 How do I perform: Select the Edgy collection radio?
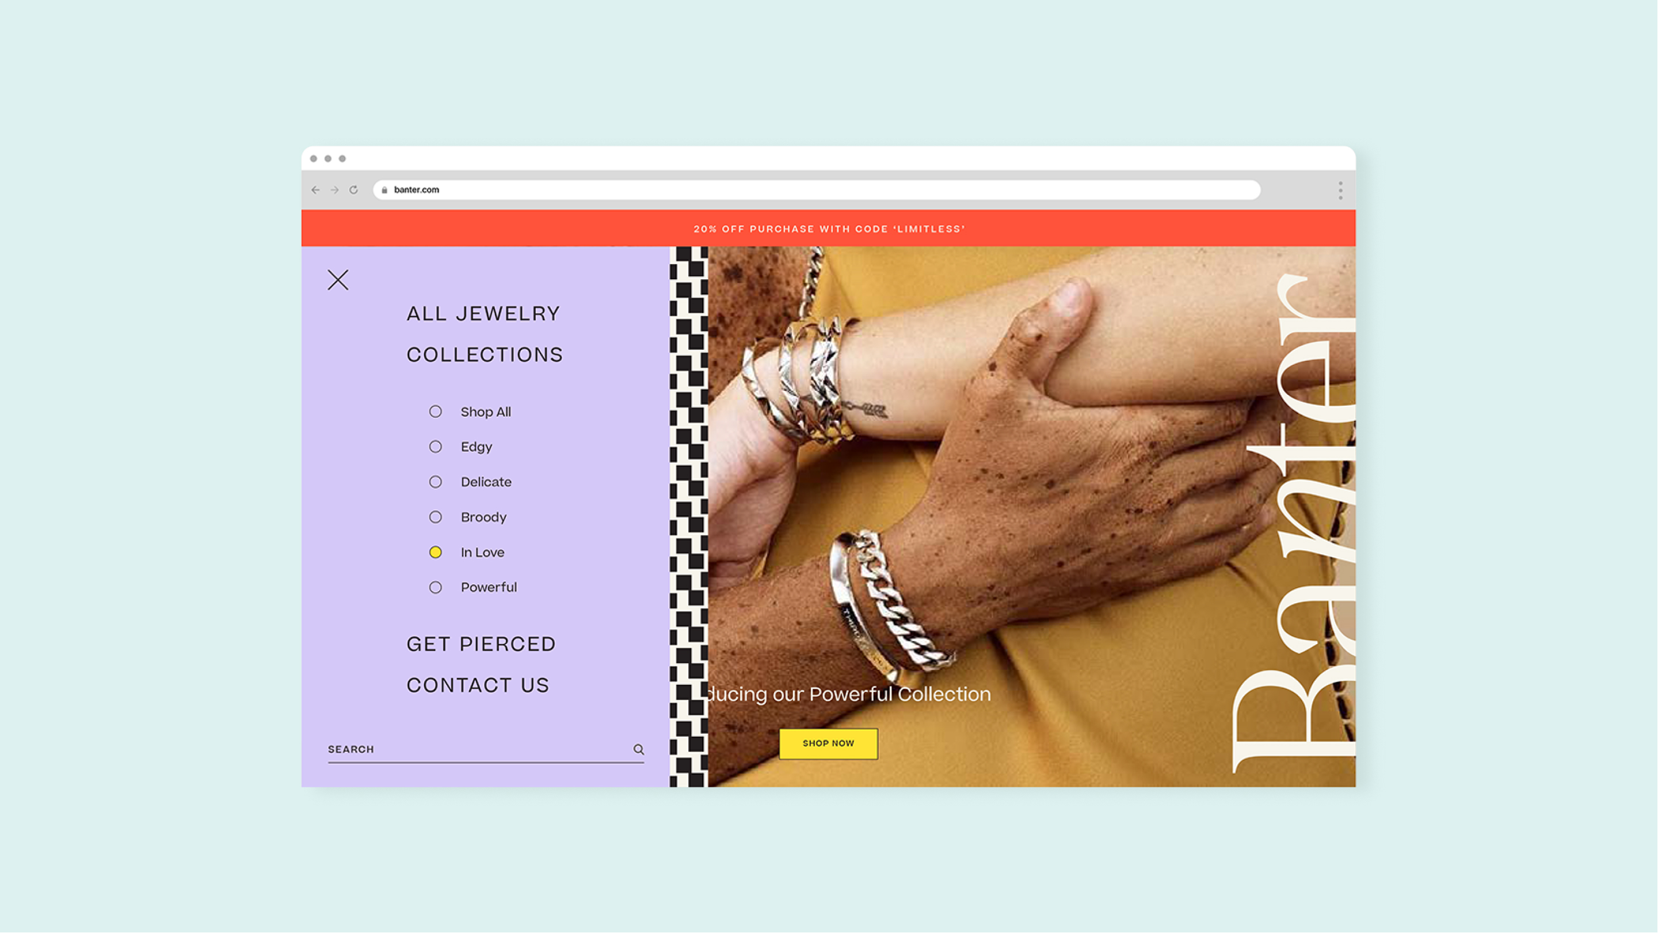(436, 447)
